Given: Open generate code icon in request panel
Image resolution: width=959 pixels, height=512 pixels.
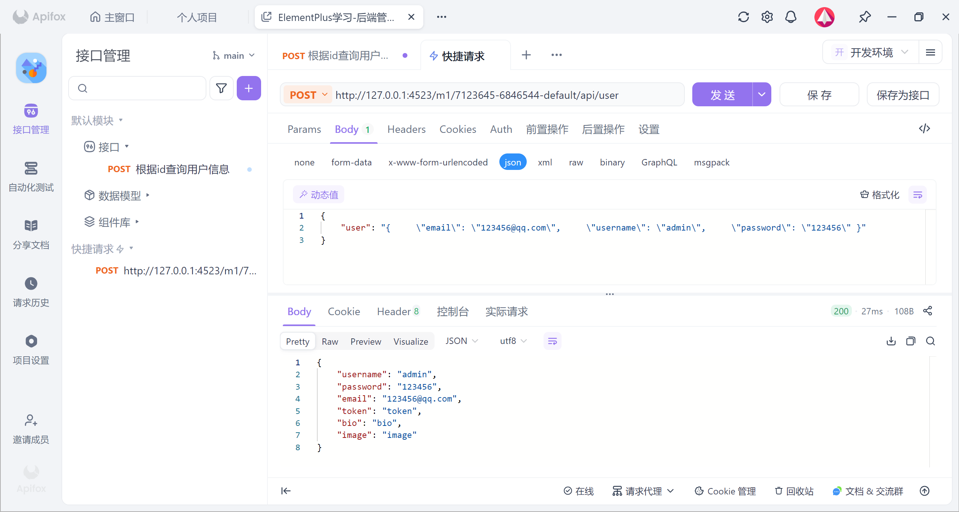Looking at the screenshot, I should pyautogui.click(x=924, y=129).
